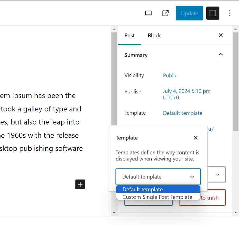This screenshot has height=225, width=239.
Task: Open the device preview laptop icon
Action: coord(148,13)
